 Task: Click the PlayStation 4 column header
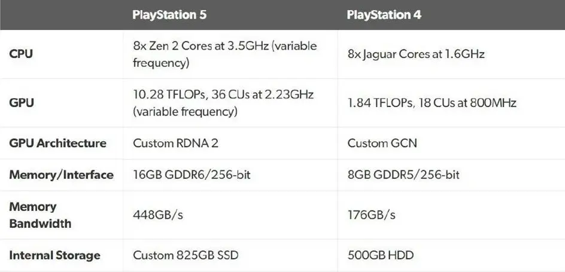(x=384, y=15)
